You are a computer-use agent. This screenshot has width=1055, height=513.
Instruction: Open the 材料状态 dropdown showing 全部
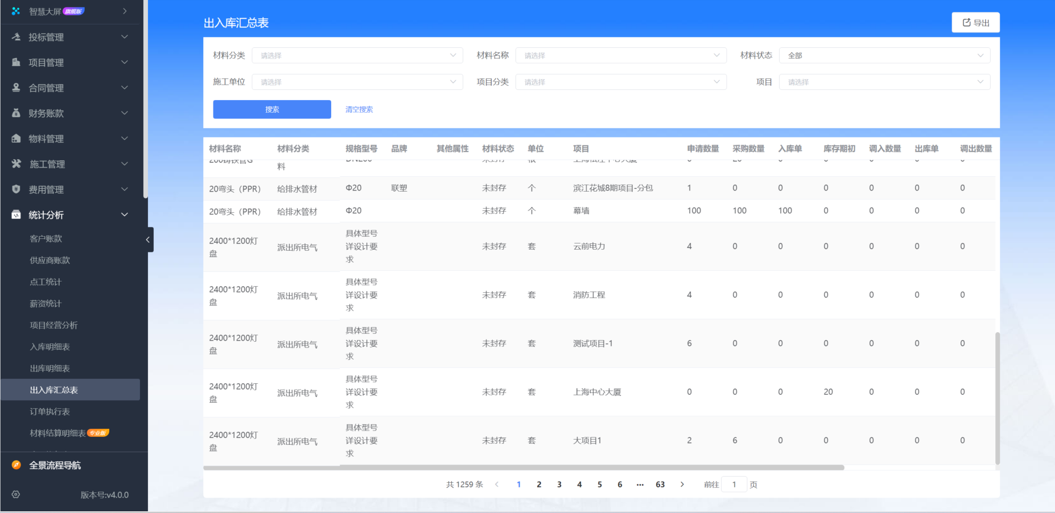[x=884, y=55]
